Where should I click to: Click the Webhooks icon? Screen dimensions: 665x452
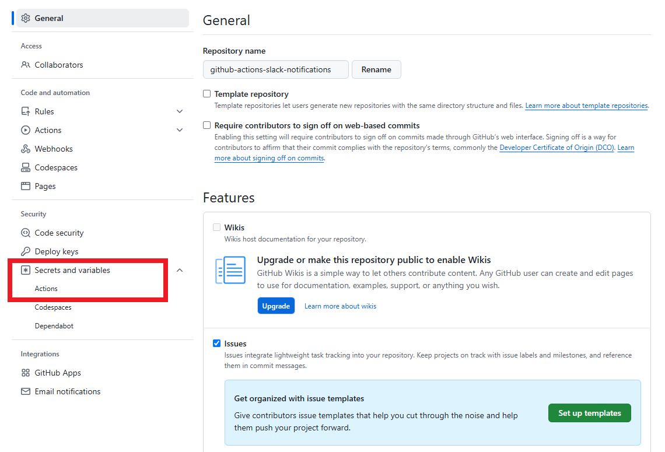26,149
